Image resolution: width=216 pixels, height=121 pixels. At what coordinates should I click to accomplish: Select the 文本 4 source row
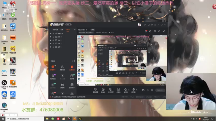click(63, 37)
